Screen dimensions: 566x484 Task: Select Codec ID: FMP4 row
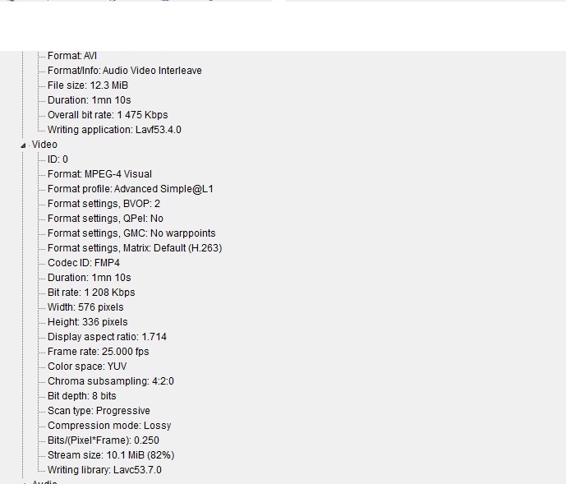84,263
